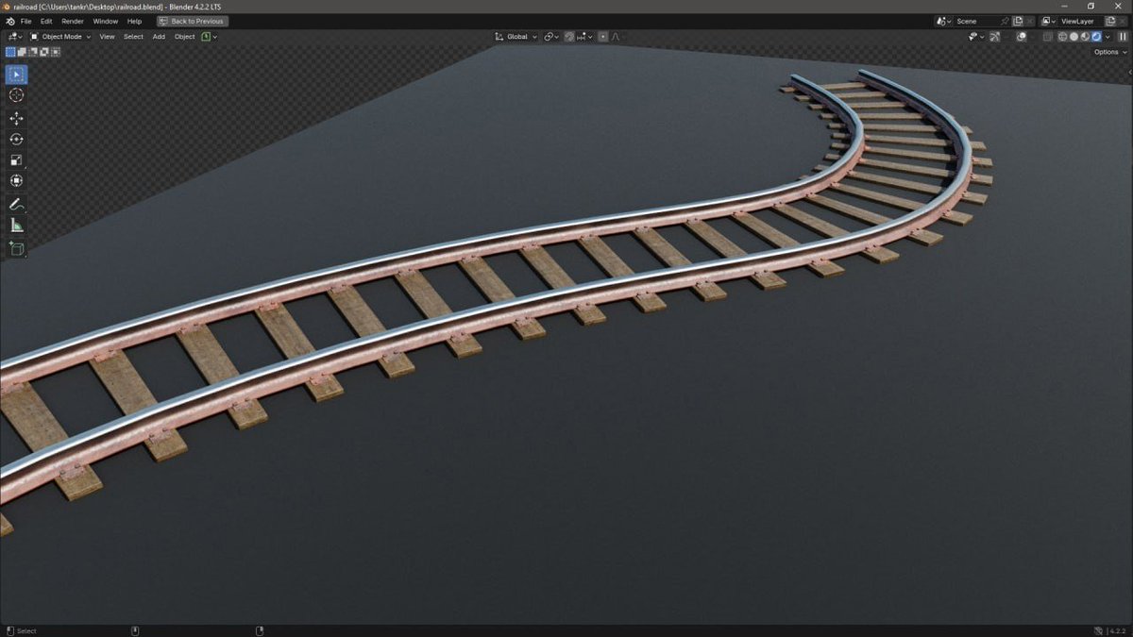The image size is (1133, 637).
Task: Select the 3D Cursor tool
Action: (15, 94)
